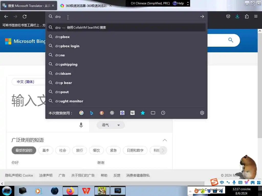This screenshot has height=196, width=262.
Task: Click Help in the language bar
Action: 178,3
